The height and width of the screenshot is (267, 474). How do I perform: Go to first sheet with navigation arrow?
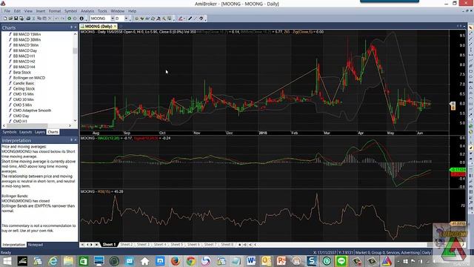pos(82,245)
